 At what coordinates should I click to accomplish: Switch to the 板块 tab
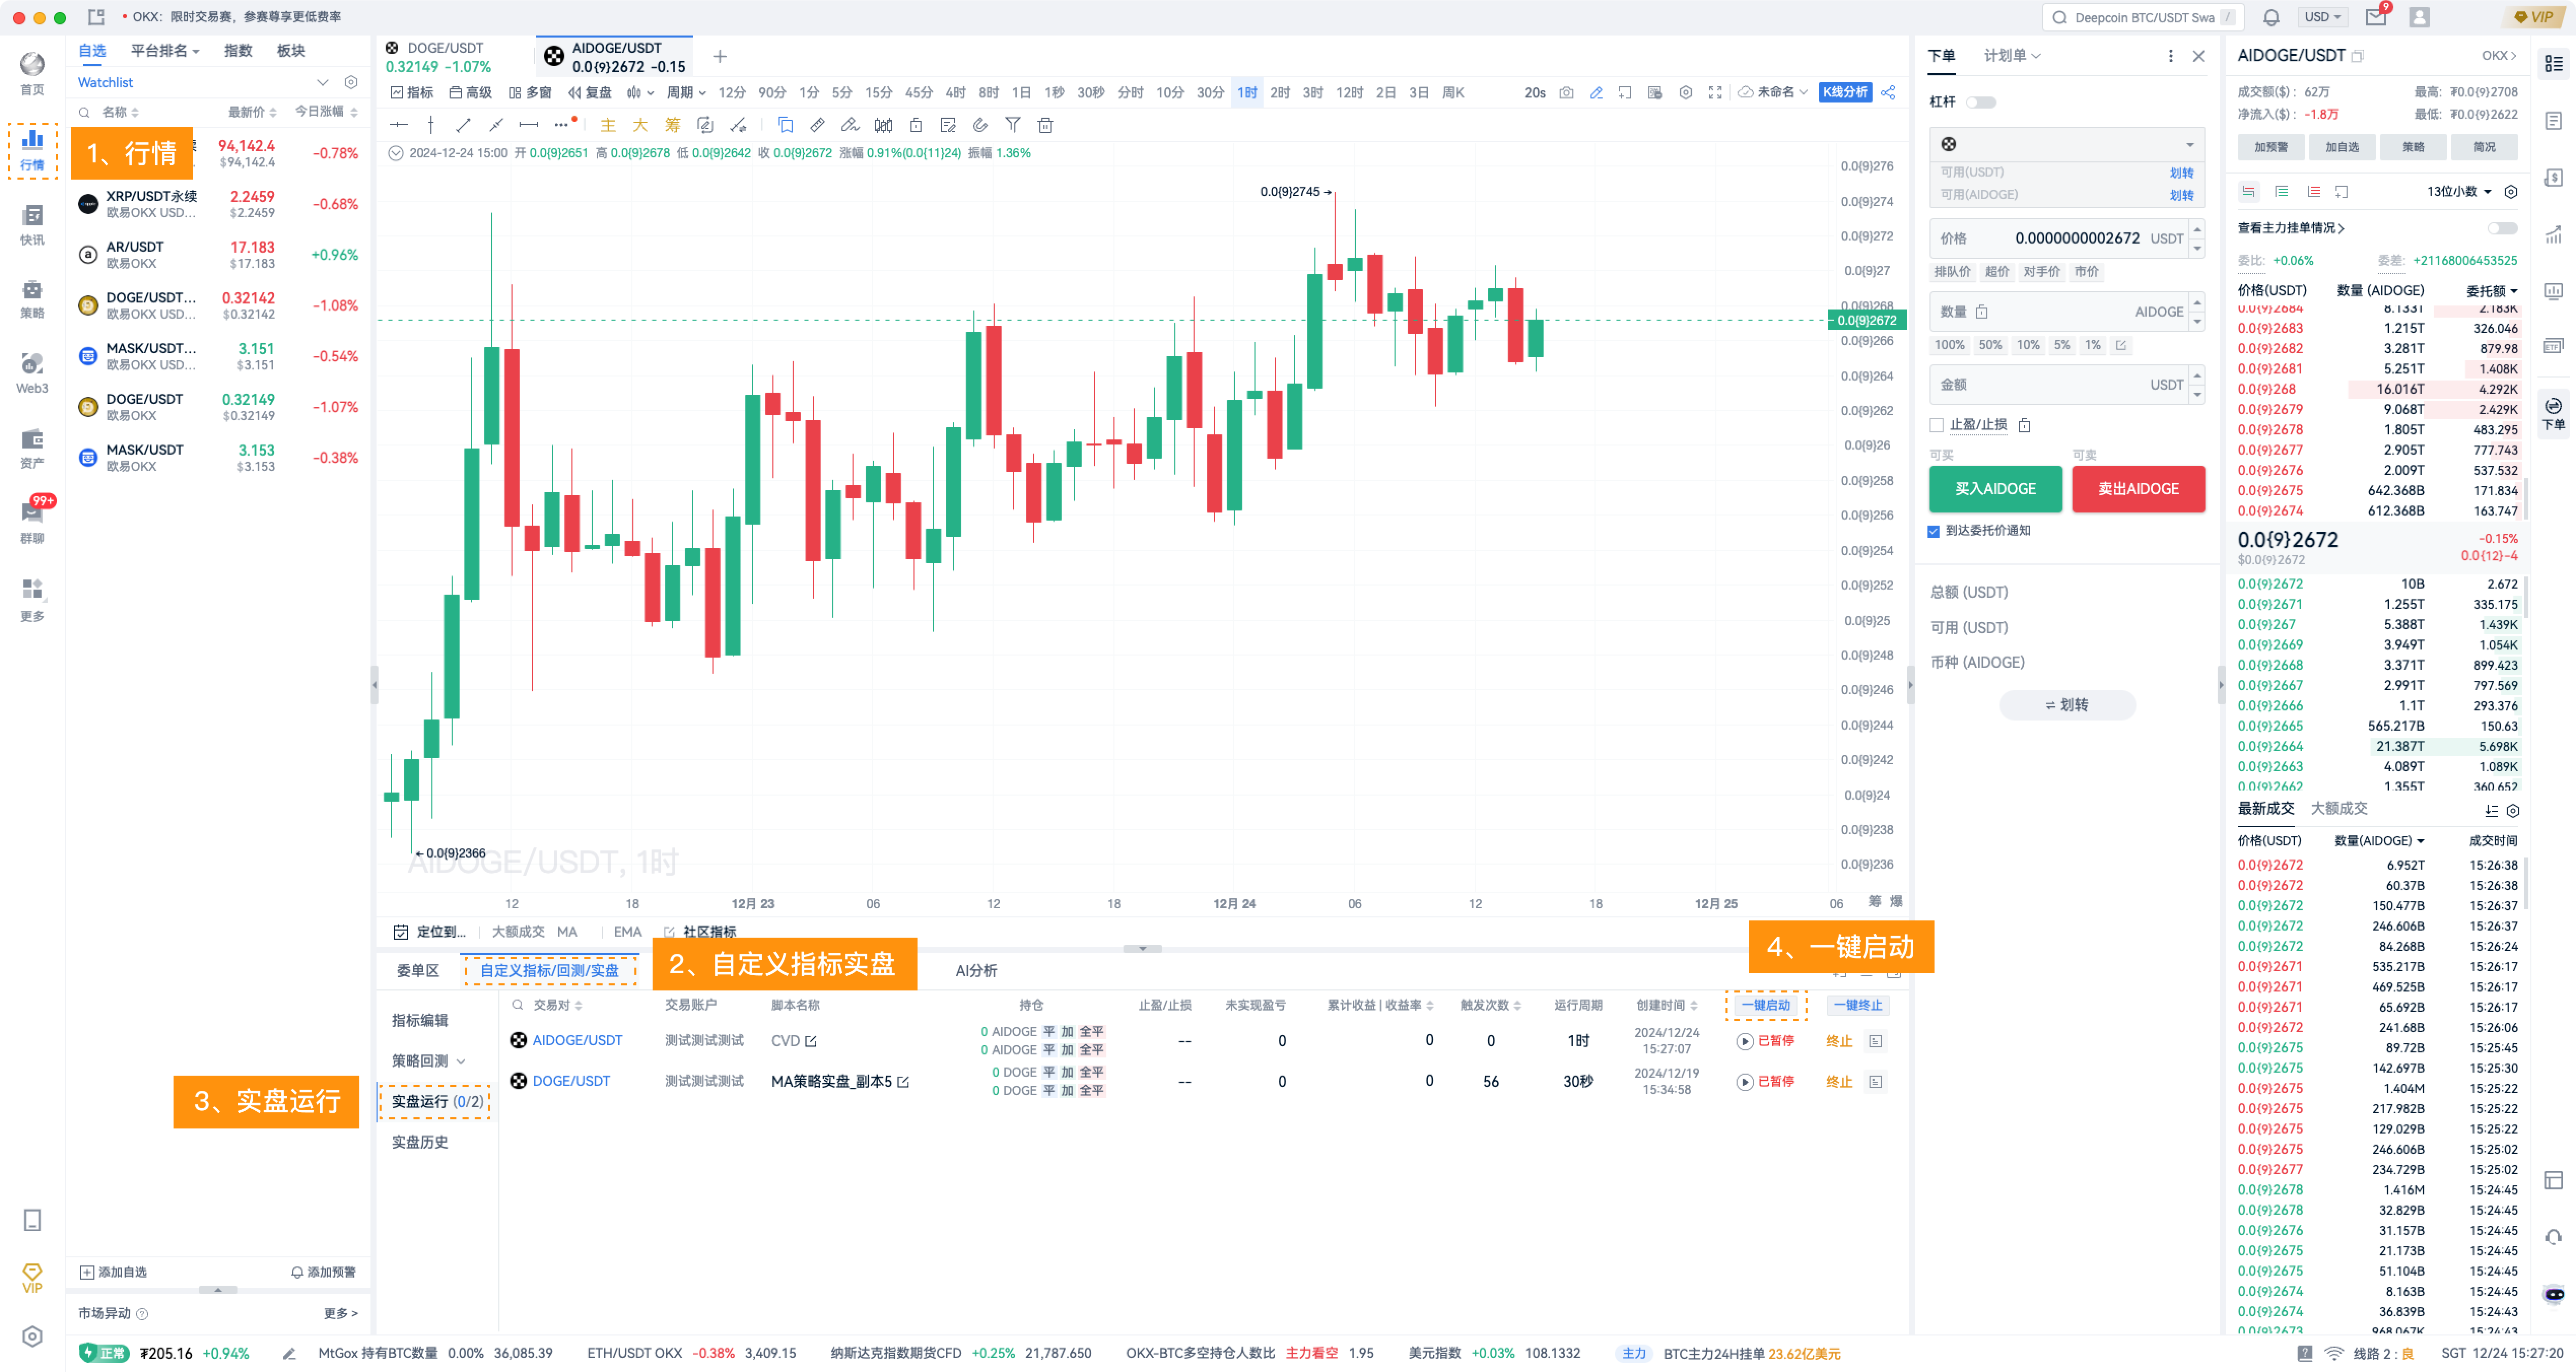291,51
